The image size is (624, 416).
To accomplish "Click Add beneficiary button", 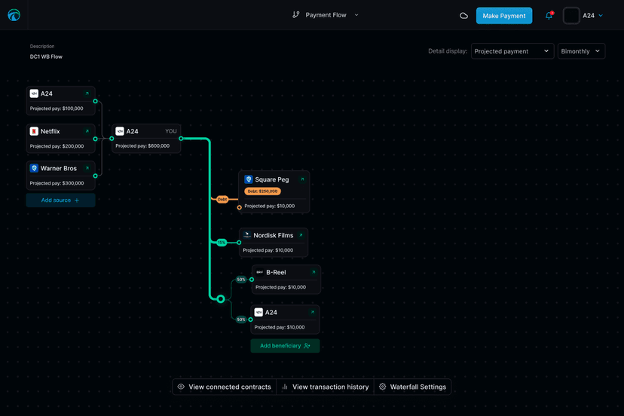I will (285, 346).
